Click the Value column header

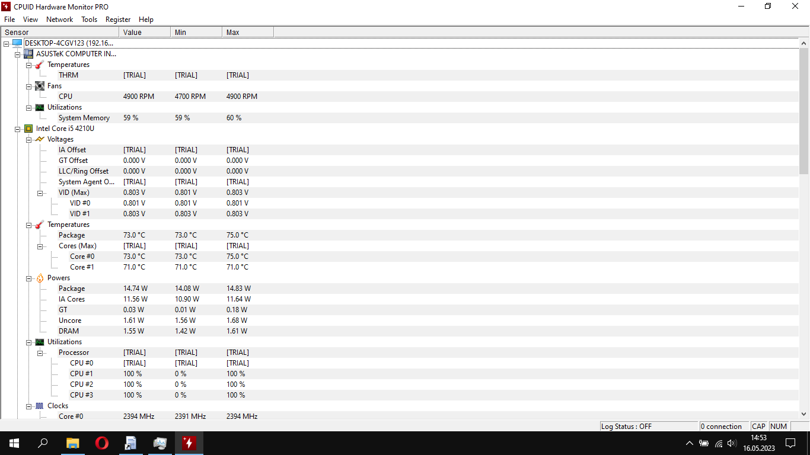(x=145, y=32)
